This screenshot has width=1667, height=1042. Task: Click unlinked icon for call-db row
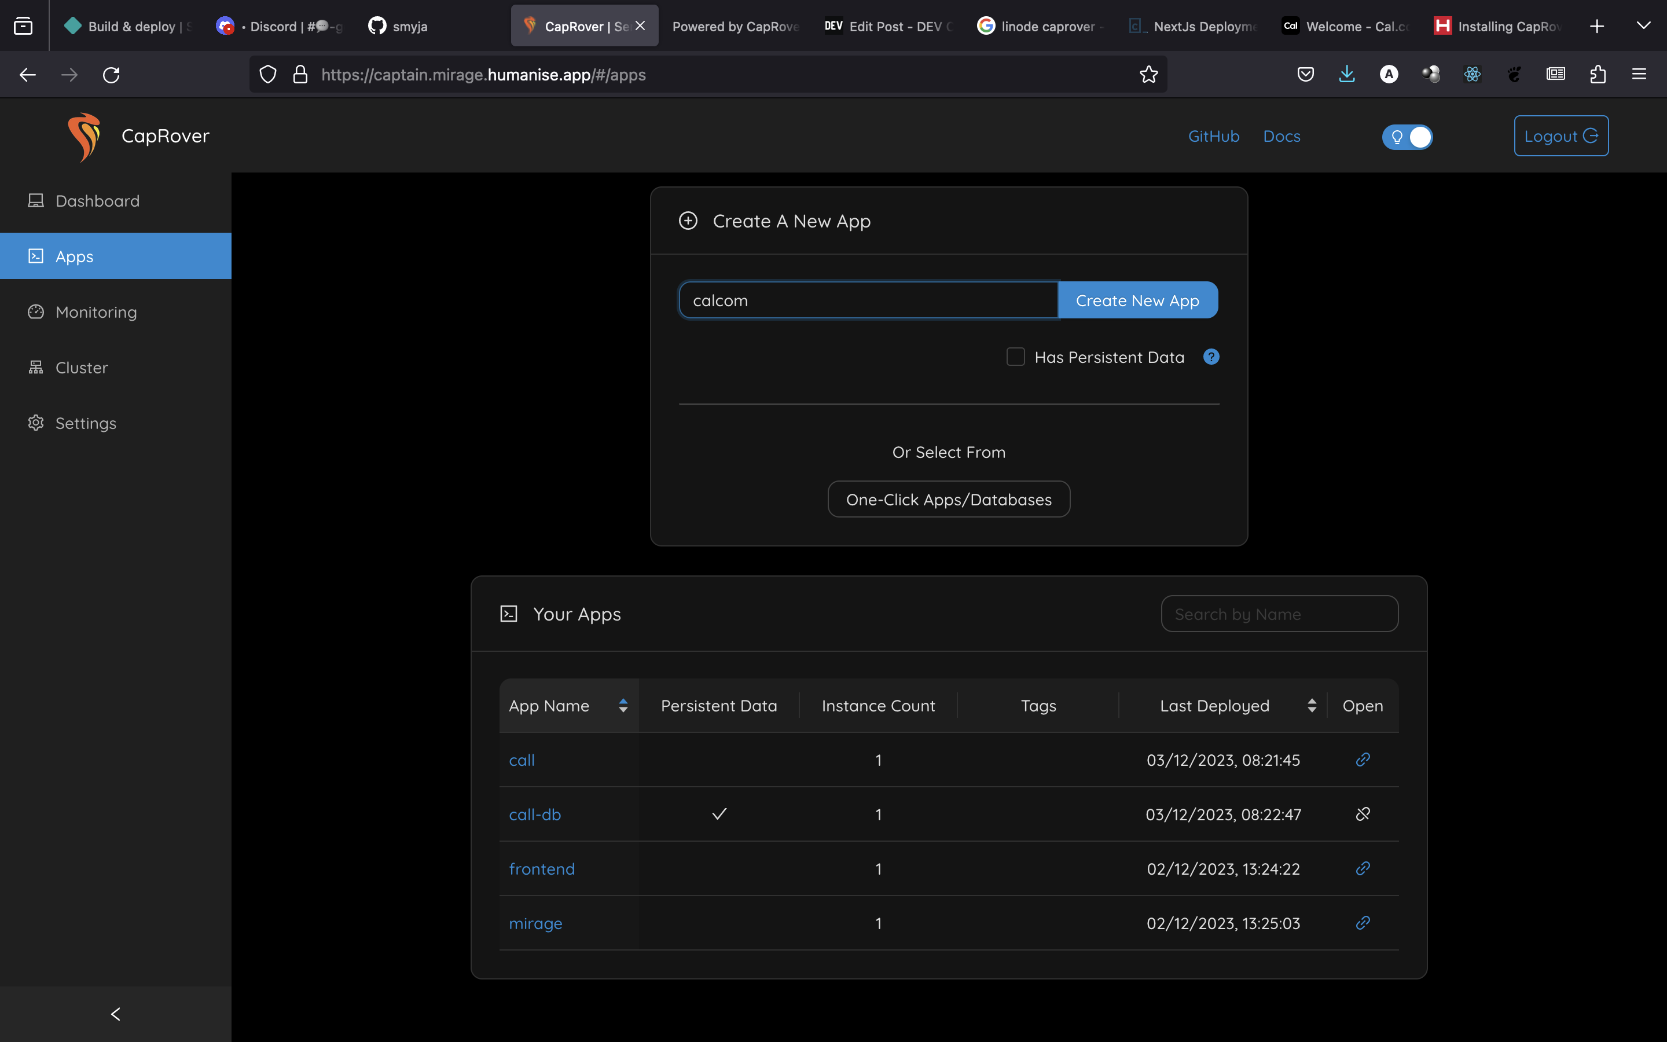(x=1363, y=814)
